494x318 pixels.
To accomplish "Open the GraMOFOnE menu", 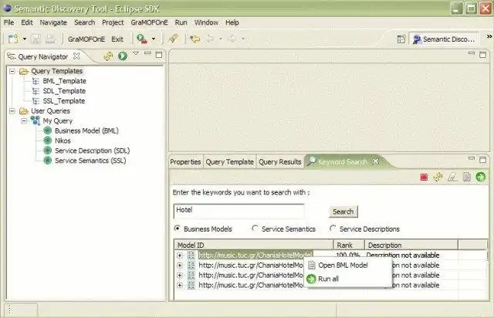I will click(149, 22).
